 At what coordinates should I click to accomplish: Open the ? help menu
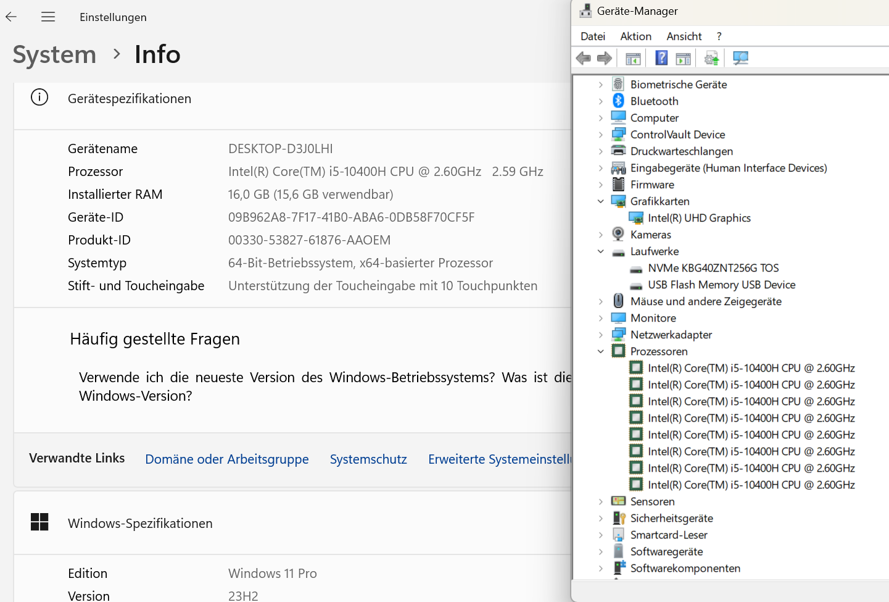point(719,36)
